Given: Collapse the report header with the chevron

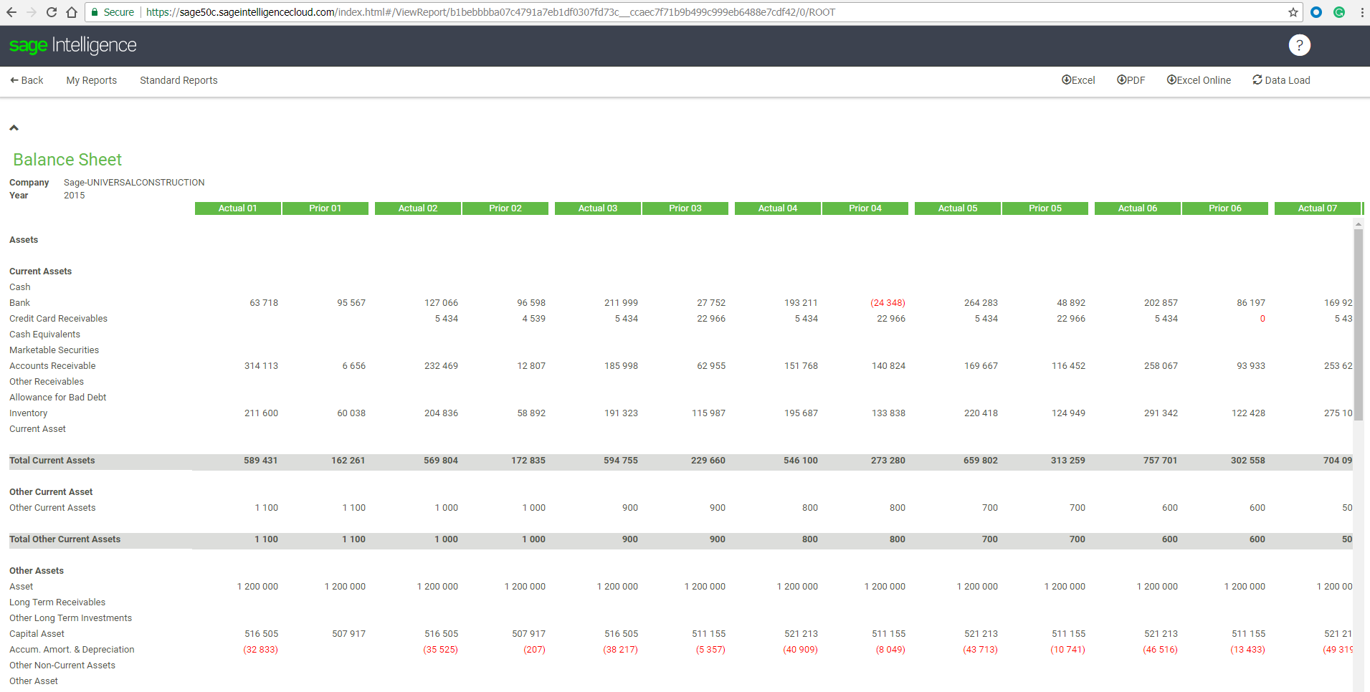Looking at the screenshot, I should click(14, 128).
